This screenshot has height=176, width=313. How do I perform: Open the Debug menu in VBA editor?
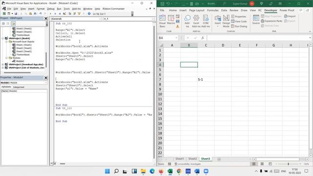tap(50, 9)
